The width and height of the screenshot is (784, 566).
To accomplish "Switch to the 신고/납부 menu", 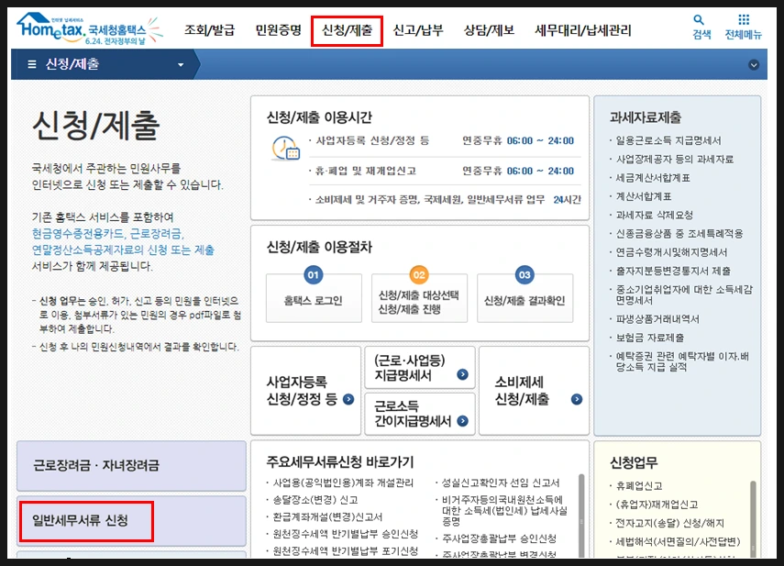I will [421, 29].
